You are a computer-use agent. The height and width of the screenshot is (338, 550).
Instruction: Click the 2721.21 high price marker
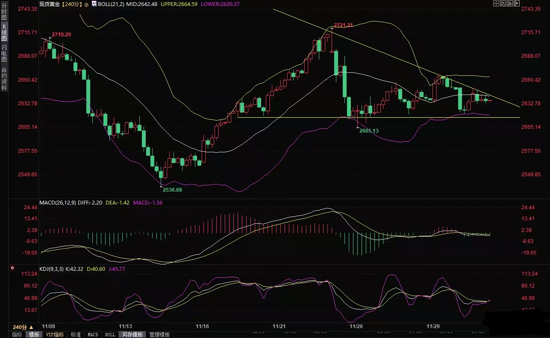[344, 25]
